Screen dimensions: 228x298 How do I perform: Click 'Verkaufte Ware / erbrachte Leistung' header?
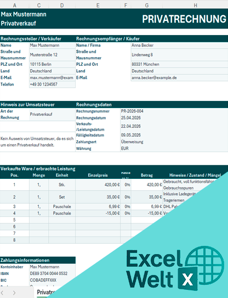[38, 168]
